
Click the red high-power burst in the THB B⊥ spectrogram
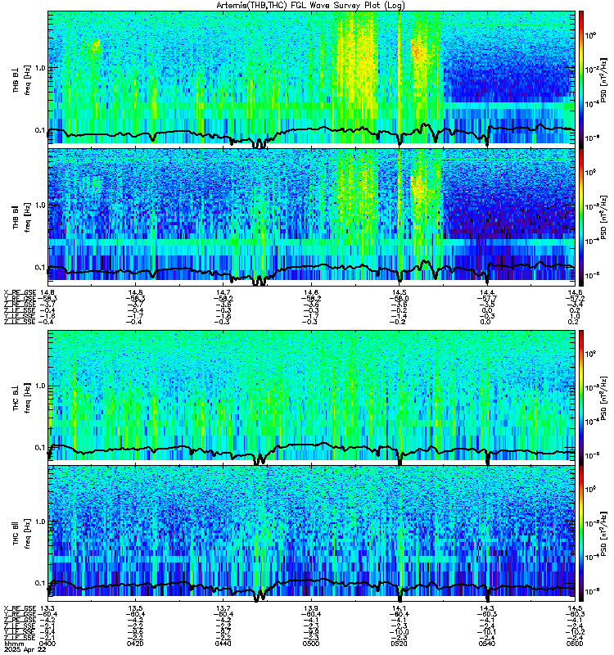pos(418,51)
